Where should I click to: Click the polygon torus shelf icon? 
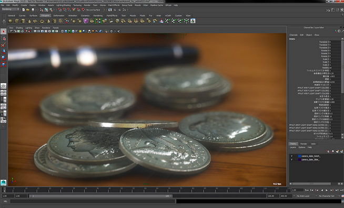coord(42,21)
